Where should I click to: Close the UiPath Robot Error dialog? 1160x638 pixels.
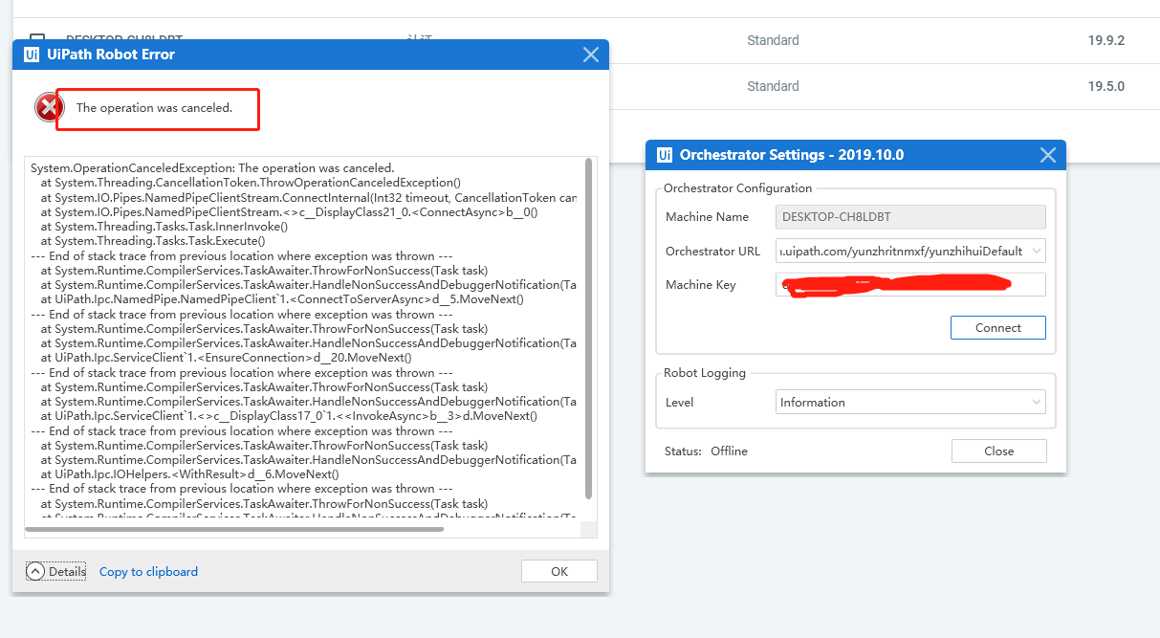coord(591,55)
